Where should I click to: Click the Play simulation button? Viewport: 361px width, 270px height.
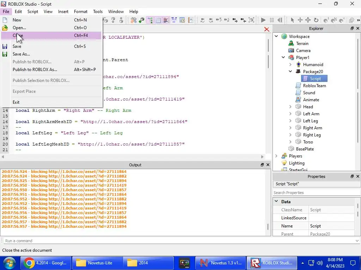click(263, 20)
